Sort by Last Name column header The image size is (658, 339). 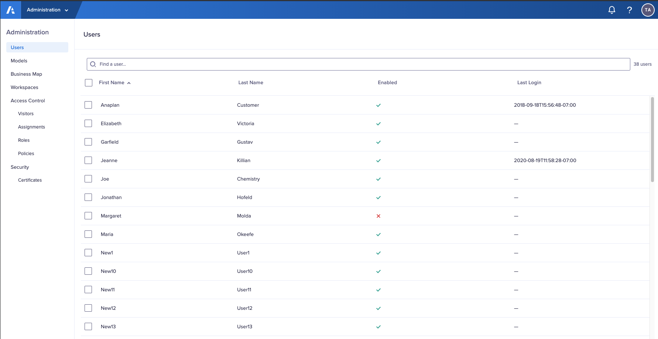251,83
